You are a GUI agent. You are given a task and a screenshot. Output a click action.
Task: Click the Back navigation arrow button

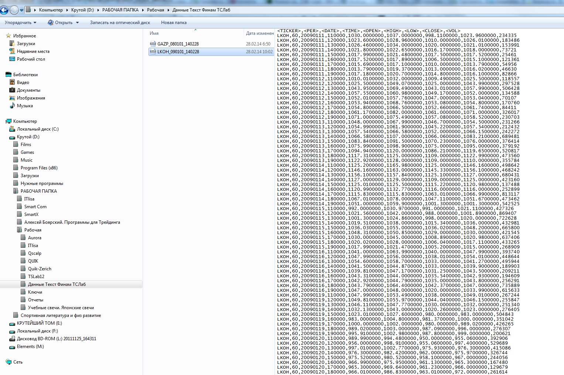tap(4, 10)
